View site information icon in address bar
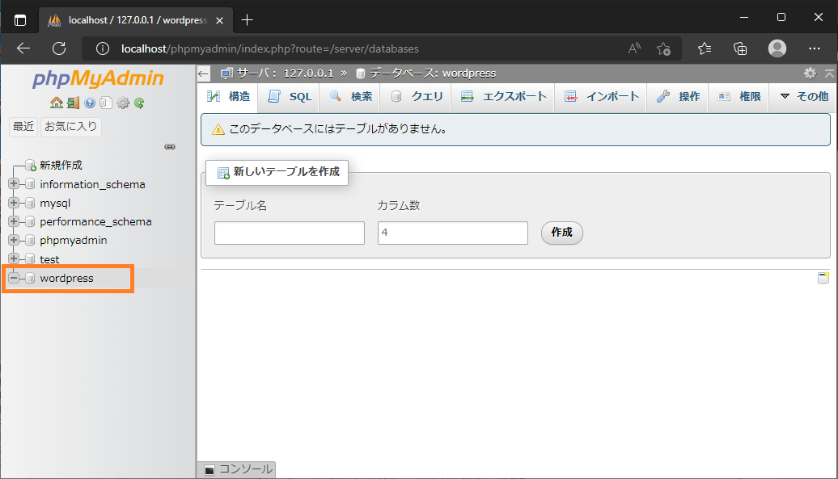Viewport: 838px width, 479px height. click(x=102, y=48)
